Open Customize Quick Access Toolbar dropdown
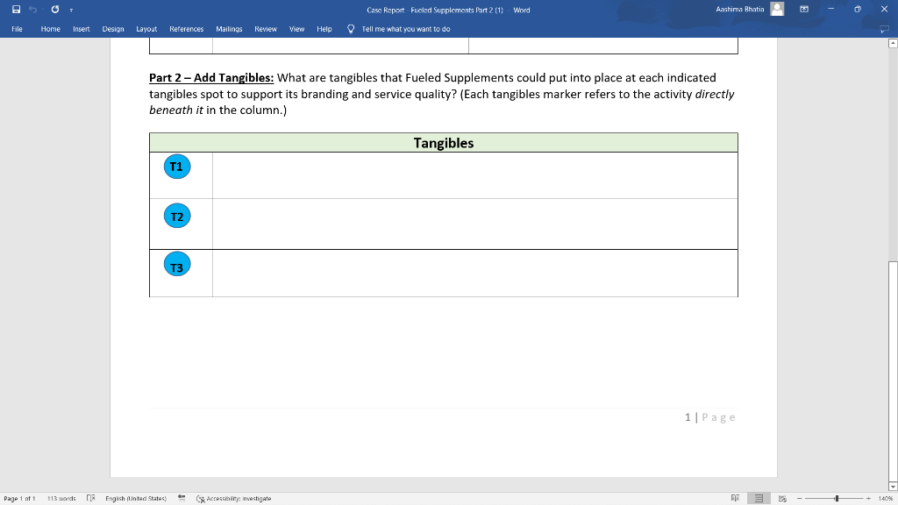Screen dimensions: 898x505 point(71,10)
